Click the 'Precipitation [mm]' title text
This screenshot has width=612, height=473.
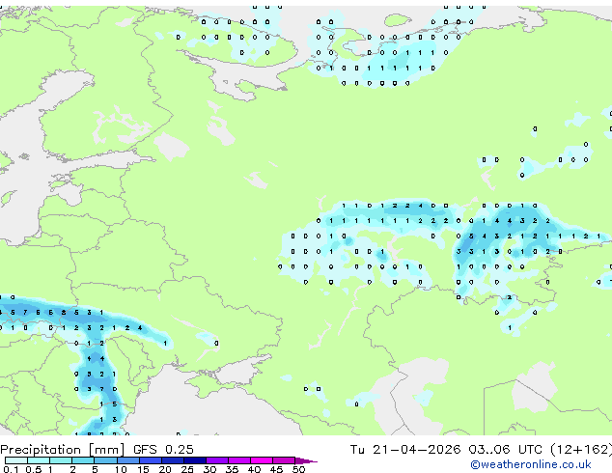[63, 450]
